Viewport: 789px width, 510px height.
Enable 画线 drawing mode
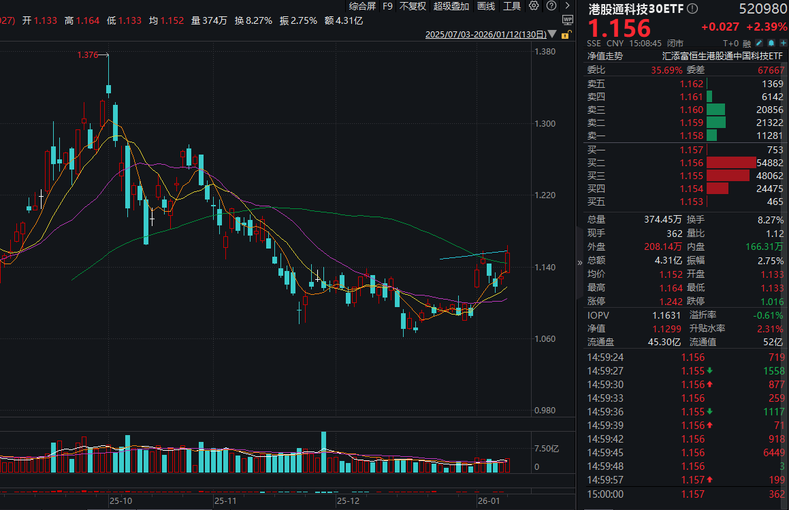point(485,6)
